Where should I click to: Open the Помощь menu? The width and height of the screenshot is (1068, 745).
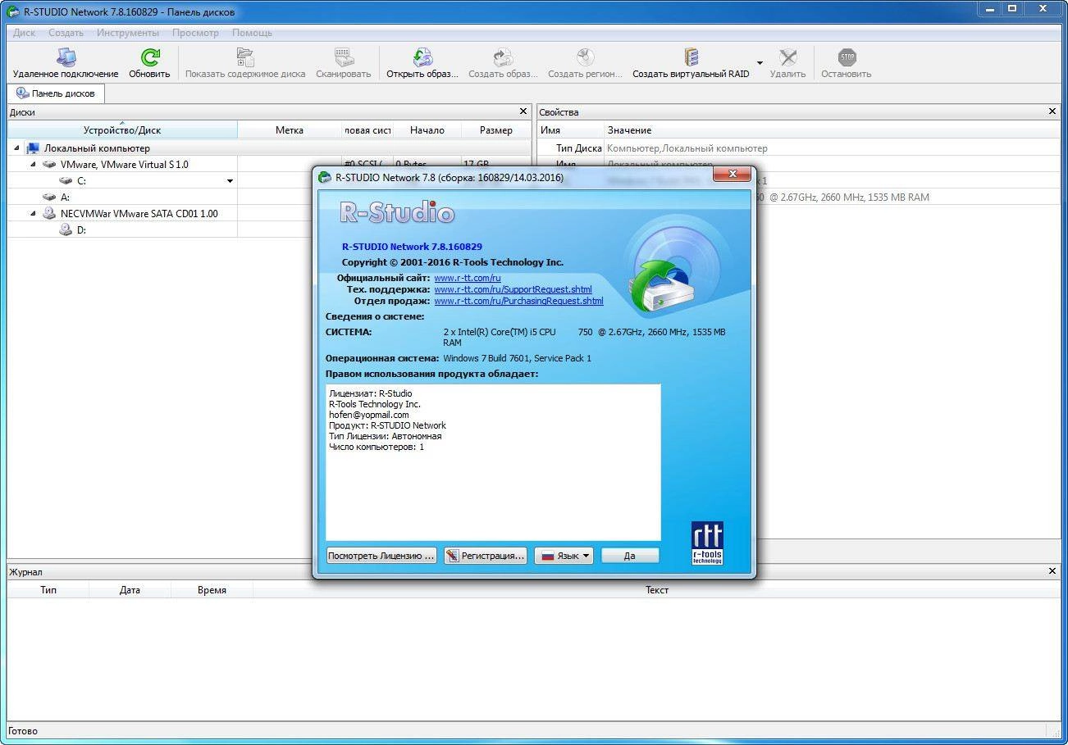pos(252,33)
